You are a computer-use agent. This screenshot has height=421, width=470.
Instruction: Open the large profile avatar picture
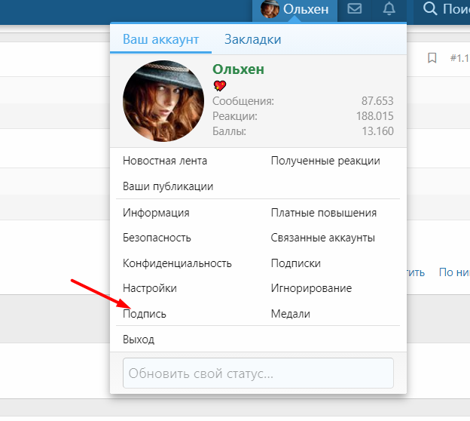pos(163,101)
